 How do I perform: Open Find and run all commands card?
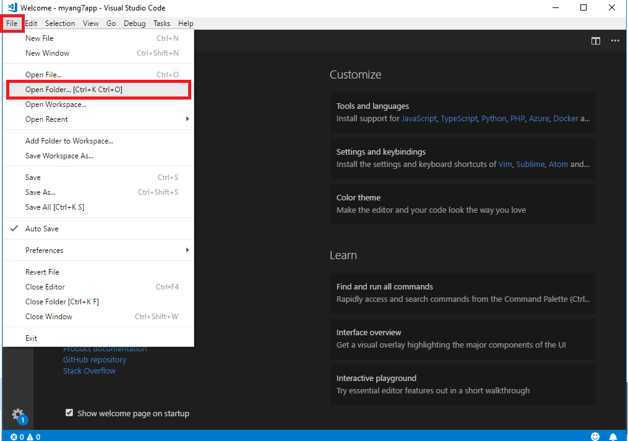(x=463, y=293)
